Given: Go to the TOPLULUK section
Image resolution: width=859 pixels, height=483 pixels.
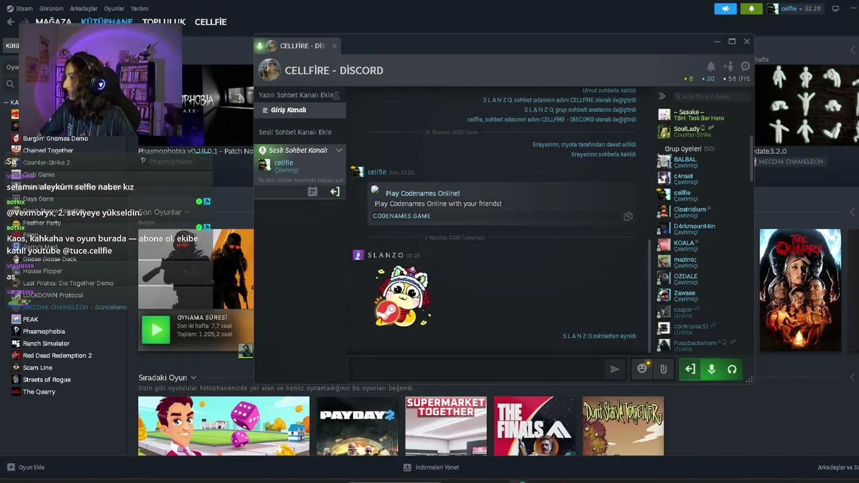Looking at the screenshot, I should click(x=164, y=21).
